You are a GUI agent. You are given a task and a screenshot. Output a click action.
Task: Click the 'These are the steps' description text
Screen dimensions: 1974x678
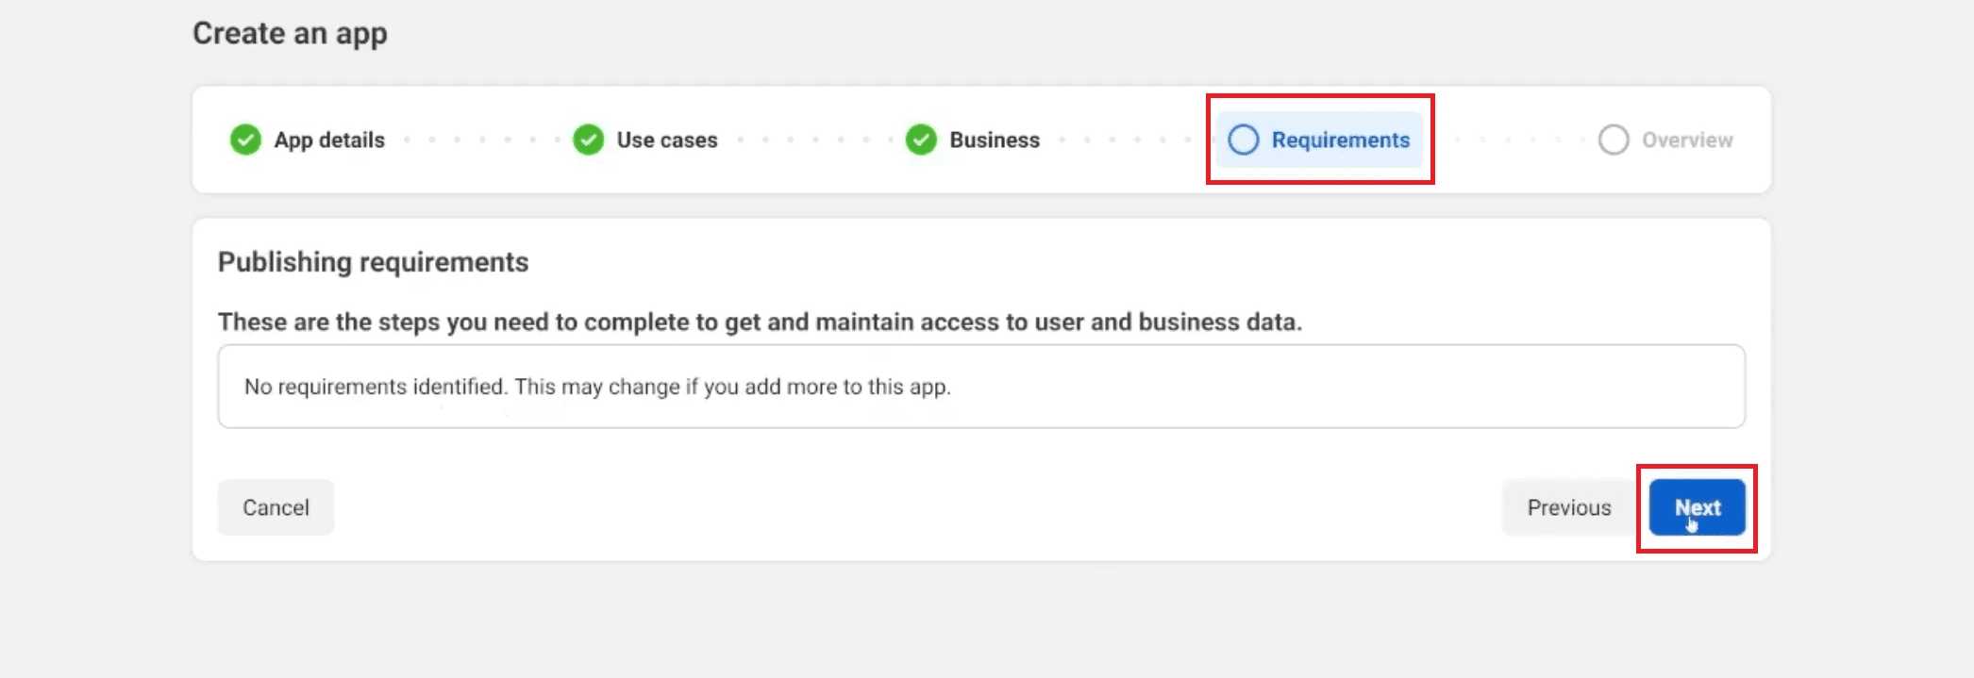tap(760, 322)
